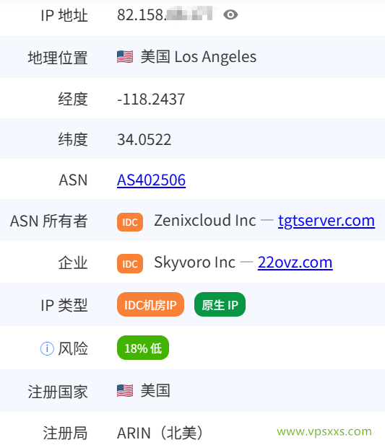
Task: Click the ASN 所有者 row label
Action: 49,221
